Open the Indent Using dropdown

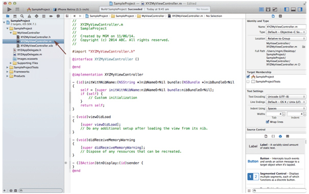(x=286, y=109)
